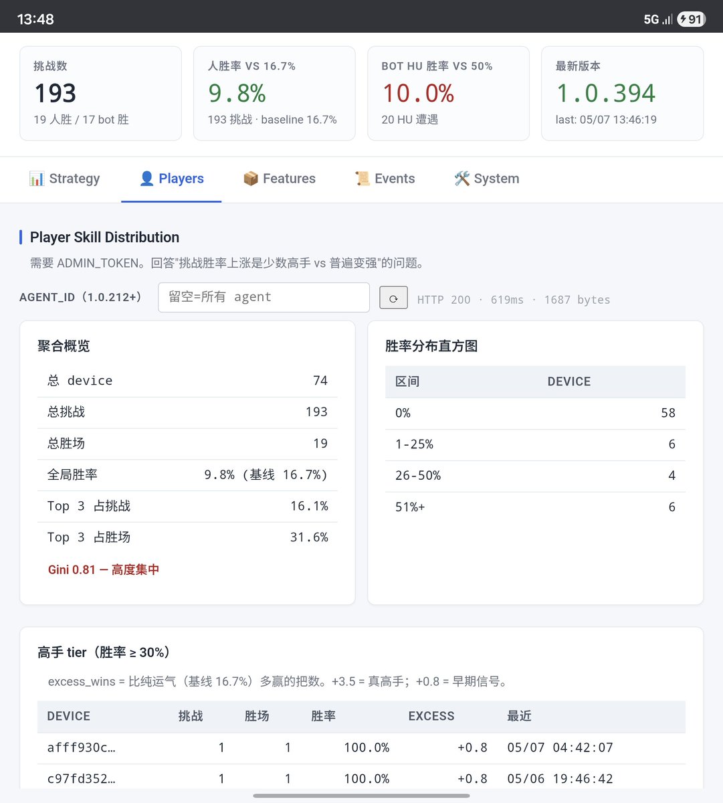Click the Gini 0.81 高度集中 warning
The height and width of the screenshot is (803, 723).
point(104,569)
